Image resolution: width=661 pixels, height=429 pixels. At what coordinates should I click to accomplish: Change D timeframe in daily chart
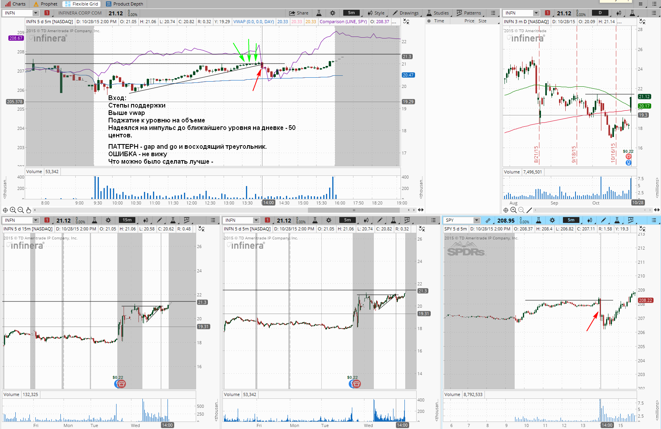(x=600, y=13)
